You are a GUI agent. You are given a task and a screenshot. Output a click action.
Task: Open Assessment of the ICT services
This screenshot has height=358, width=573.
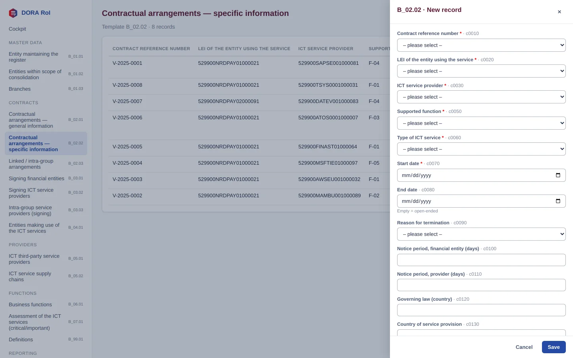[x=46, y=322]
